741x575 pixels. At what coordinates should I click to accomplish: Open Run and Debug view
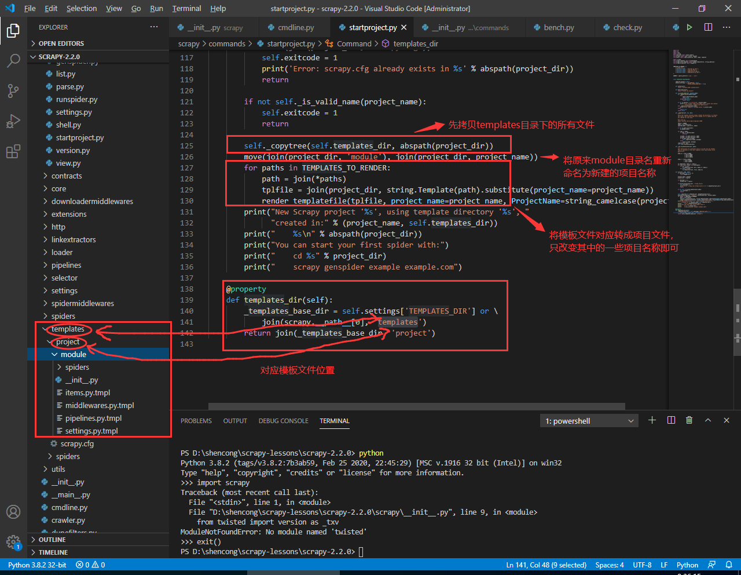pyautogui.click(x=13, y=121)
